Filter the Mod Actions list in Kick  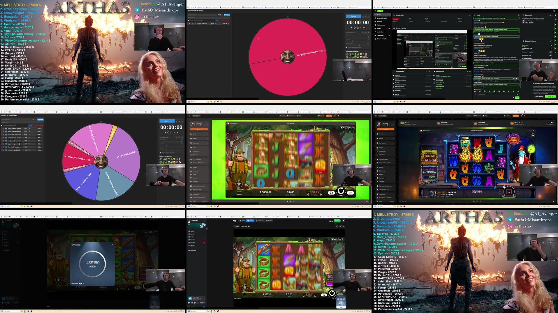(467, 71)
